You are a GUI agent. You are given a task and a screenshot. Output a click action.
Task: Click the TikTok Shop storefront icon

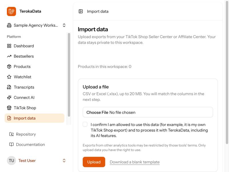point(9,108)
